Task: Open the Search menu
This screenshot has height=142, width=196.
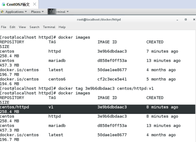Action: pos(34,27)
